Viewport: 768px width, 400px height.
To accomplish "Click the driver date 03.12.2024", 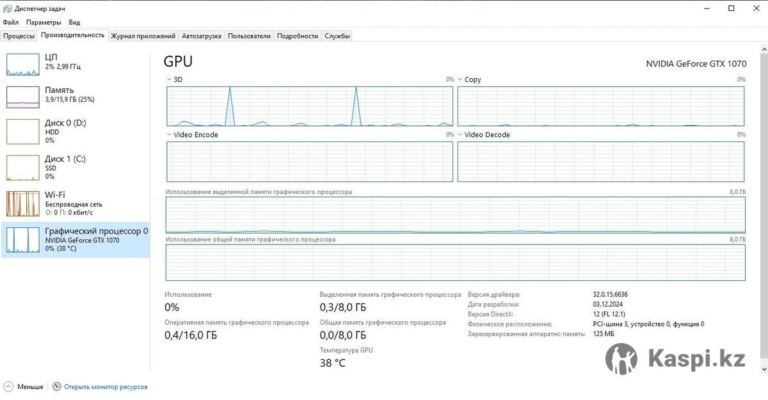I will tap(608, 305).
